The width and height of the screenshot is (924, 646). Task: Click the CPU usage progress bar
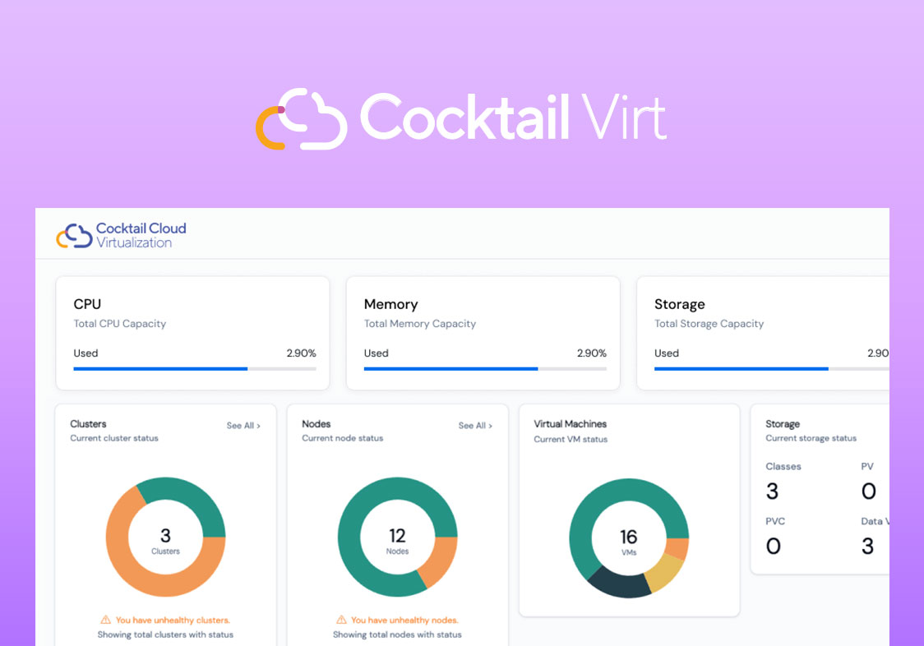194,369
